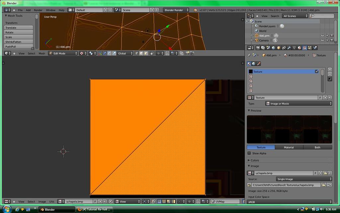Screen dimensions: 340x213
Task: Switch to vertex select mode
Action: tap(136, 53)
